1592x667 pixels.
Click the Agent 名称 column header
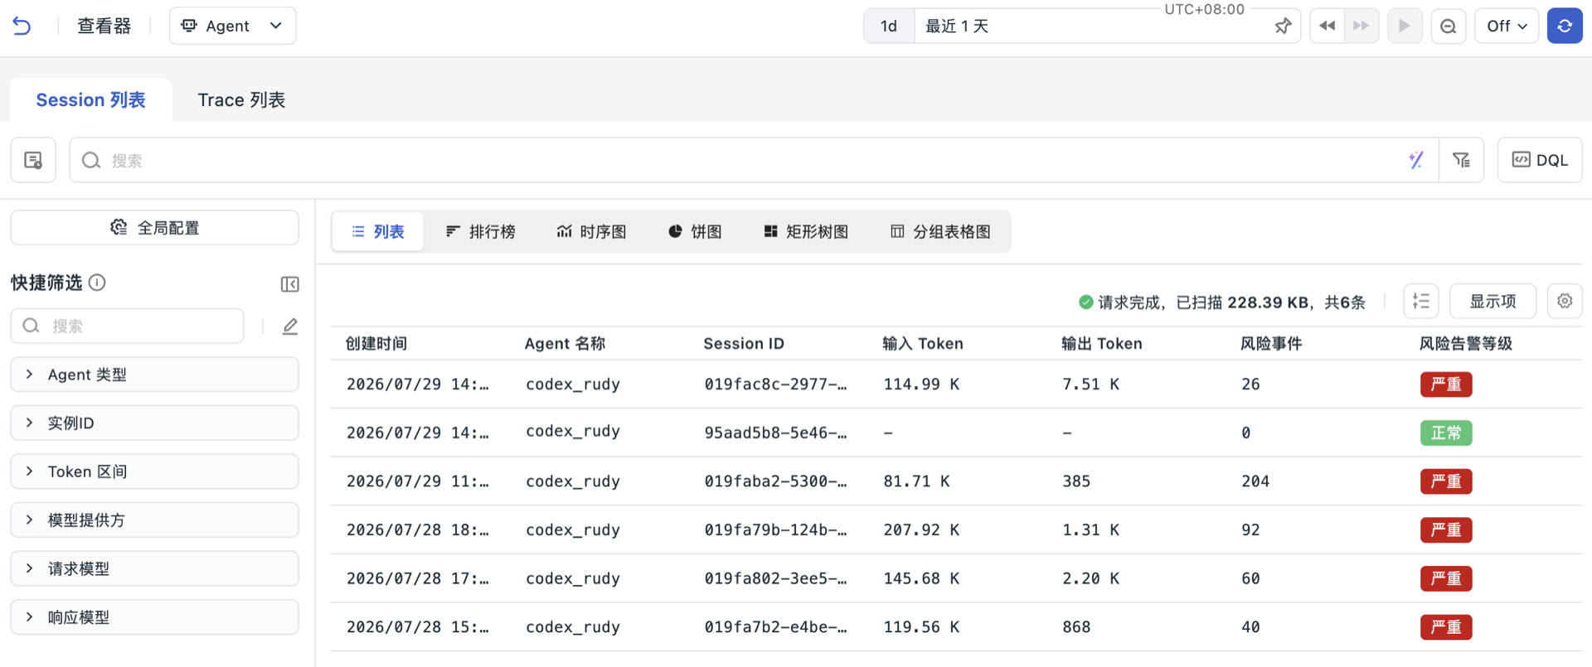[x=565, y=343]
